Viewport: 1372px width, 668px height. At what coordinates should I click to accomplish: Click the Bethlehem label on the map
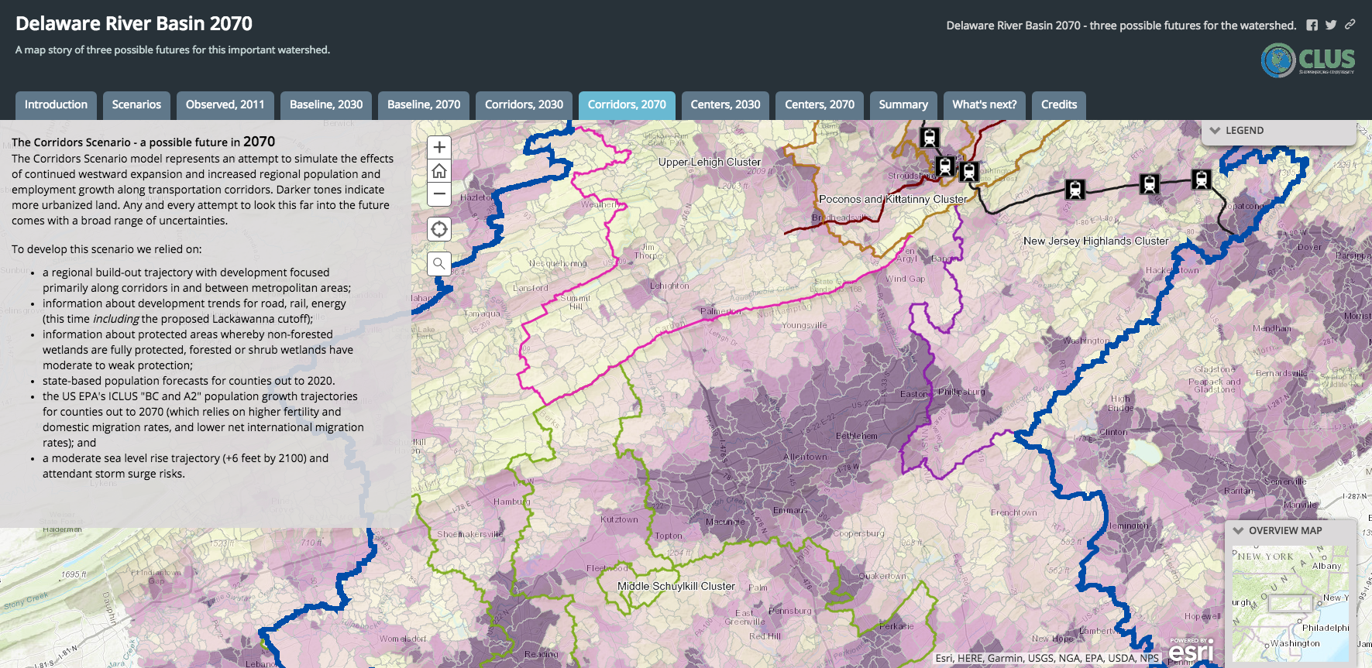(857, 437)
